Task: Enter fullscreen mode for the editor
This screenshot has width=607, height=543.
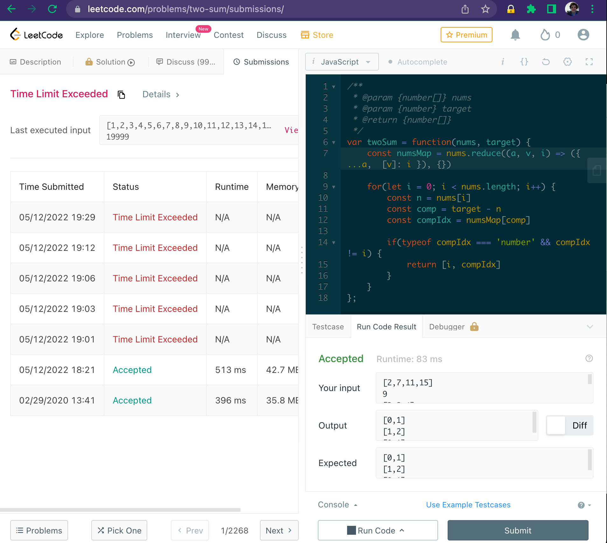Action: [589, 62]
